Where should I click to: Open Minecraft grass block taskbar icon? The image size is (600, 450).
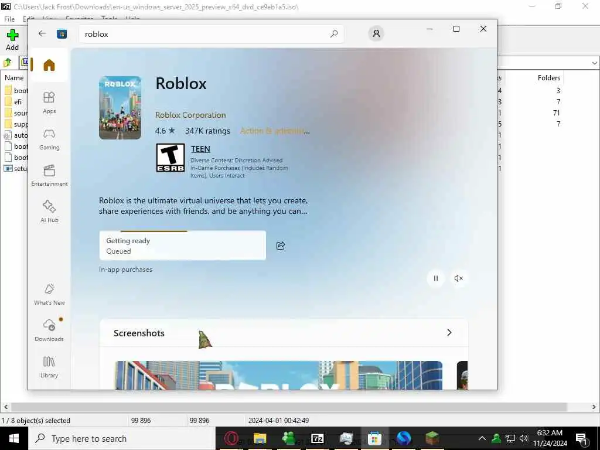pyautogui.click(x=432, y=438)
